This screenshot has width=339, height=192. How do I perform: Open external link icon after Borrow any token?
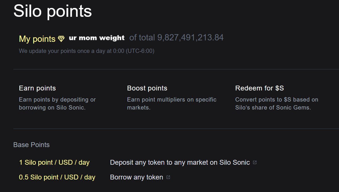(x=168, y=177)
